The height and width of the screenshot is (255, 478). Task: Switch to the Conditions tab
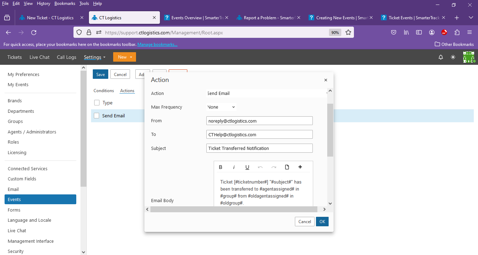[104, 91]
